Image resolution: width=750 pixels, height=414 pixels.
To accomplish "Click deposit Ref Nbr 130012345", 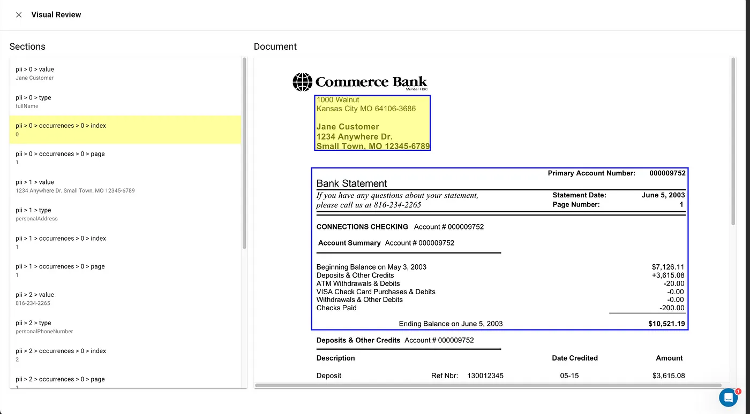I will tap(485, 376).
